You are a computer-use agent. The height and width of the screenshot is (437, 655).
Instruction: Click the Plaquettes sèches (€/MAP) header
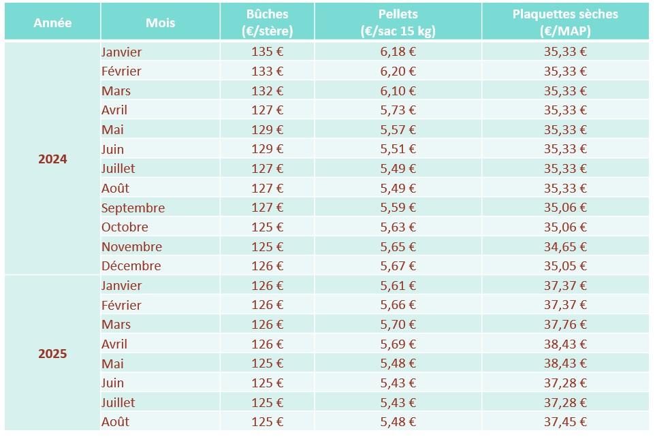pos(565,22)
